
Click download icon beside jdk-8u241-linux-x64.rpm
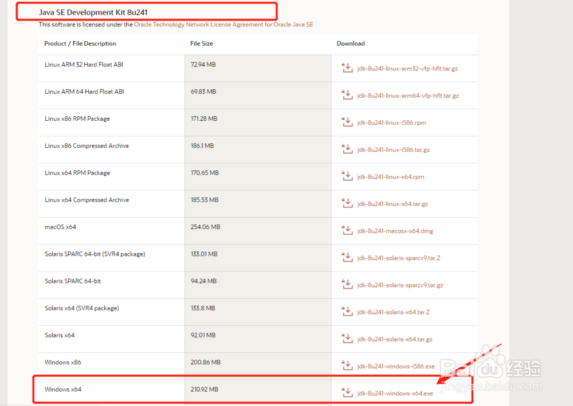pos(347,176)
